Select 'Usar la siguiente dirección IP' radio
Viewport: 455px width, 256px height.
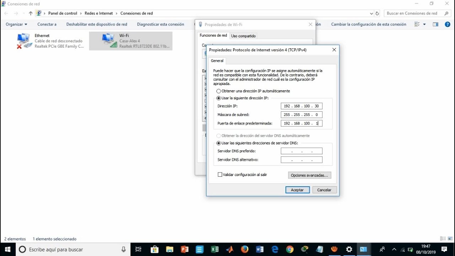tap(219, 98)
